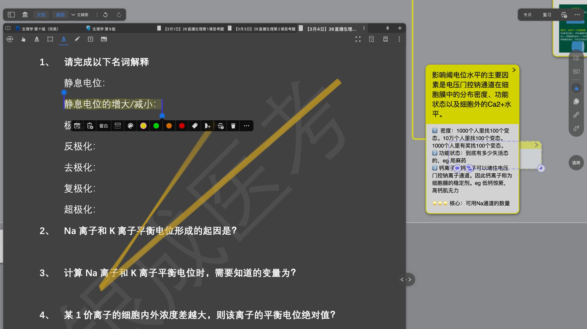Select the pen drawing tool
The width and height of the screenshot is (587, 329).
tap(77, 39)
